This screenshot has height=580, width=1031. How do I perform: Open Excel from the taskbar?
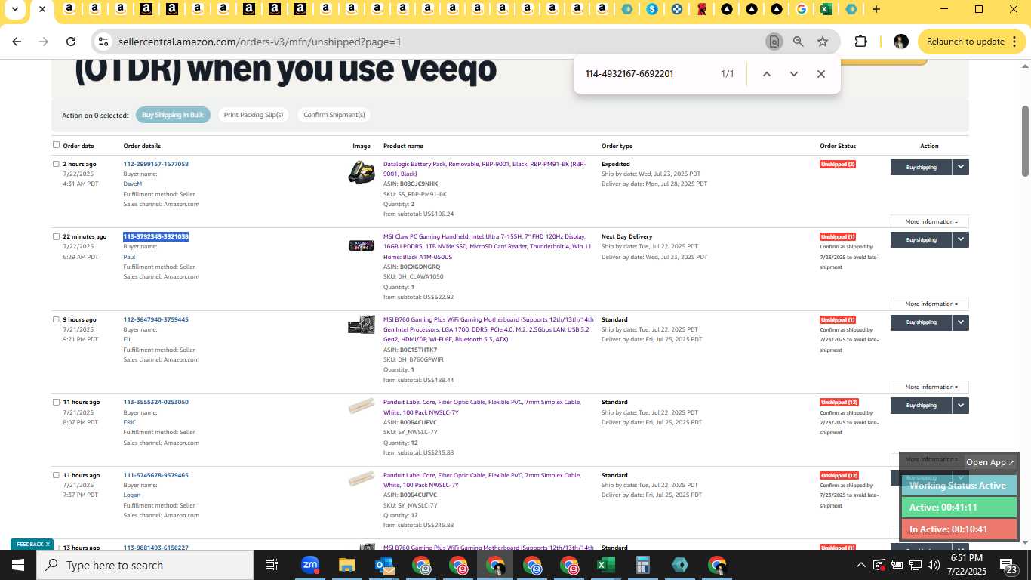pyautogui.click(x=605, y=565)
